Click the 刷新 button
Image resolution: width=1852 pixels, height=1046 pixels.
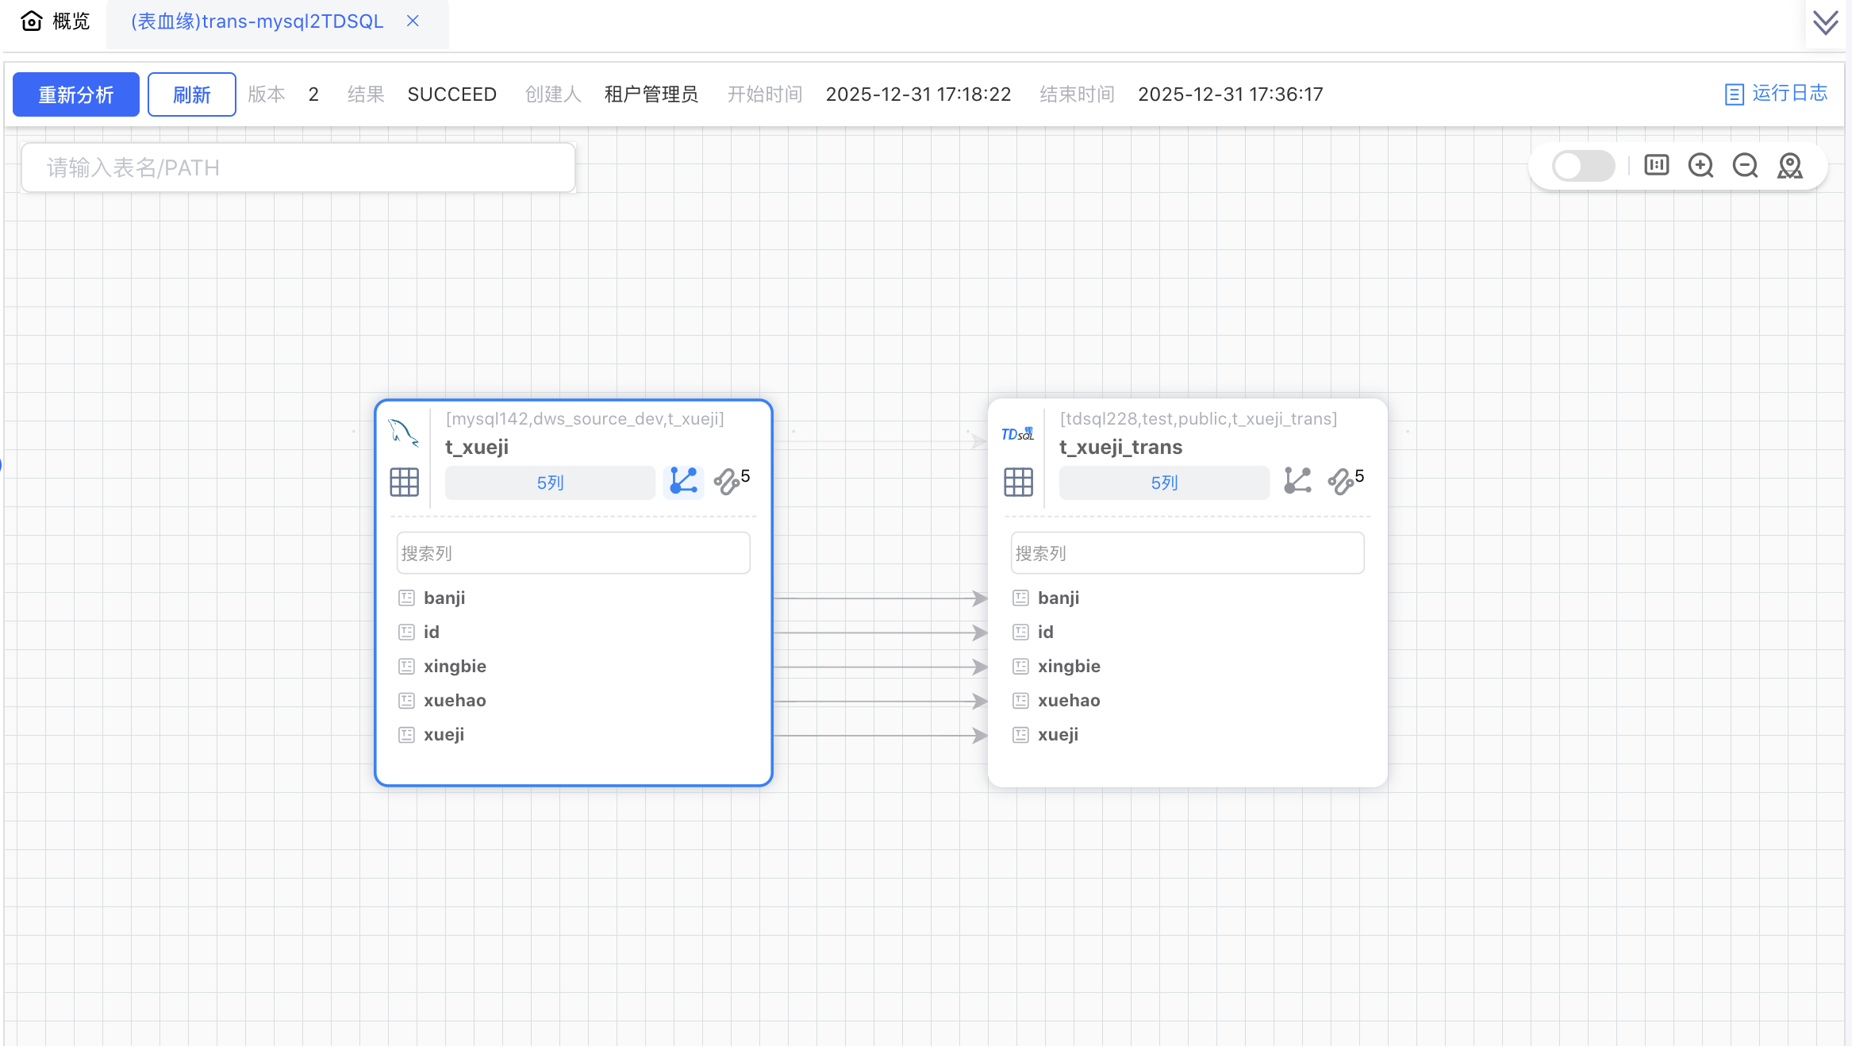191,94
